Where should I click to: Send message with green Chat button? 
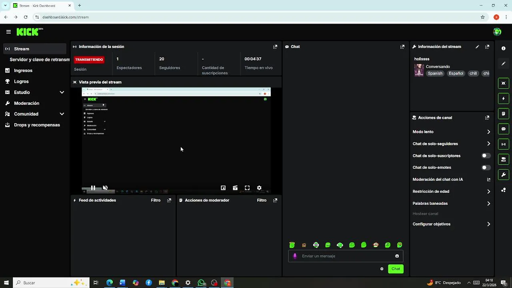(x=396, y=269)
